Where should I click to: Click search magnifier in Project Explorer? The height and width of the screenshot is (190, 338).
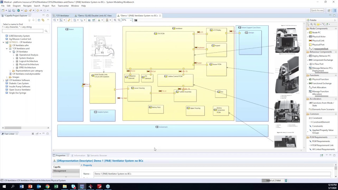coord(46,31)
